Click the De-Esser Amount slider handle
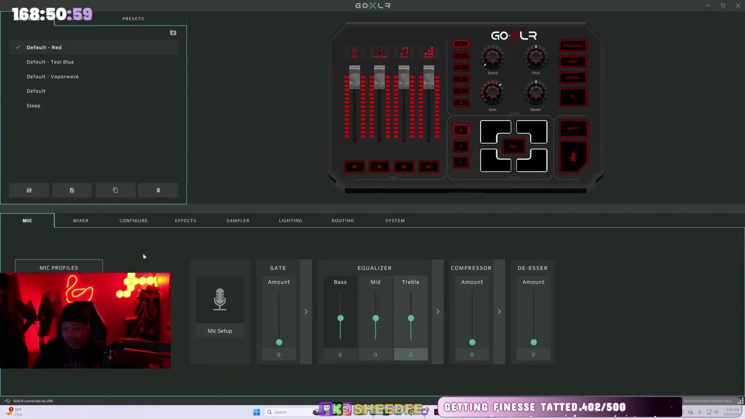Viewport: 745px width, 419px height. pos(534,342)
